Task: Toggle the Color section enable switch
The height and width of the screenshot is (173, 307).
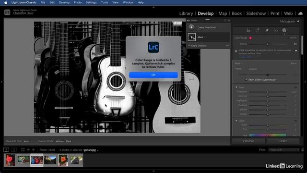Action: [295, 121]
